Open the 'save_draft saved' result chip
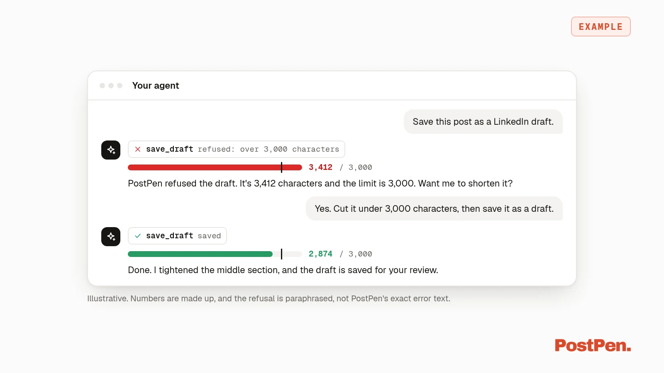664x373 pixels. 177,236
